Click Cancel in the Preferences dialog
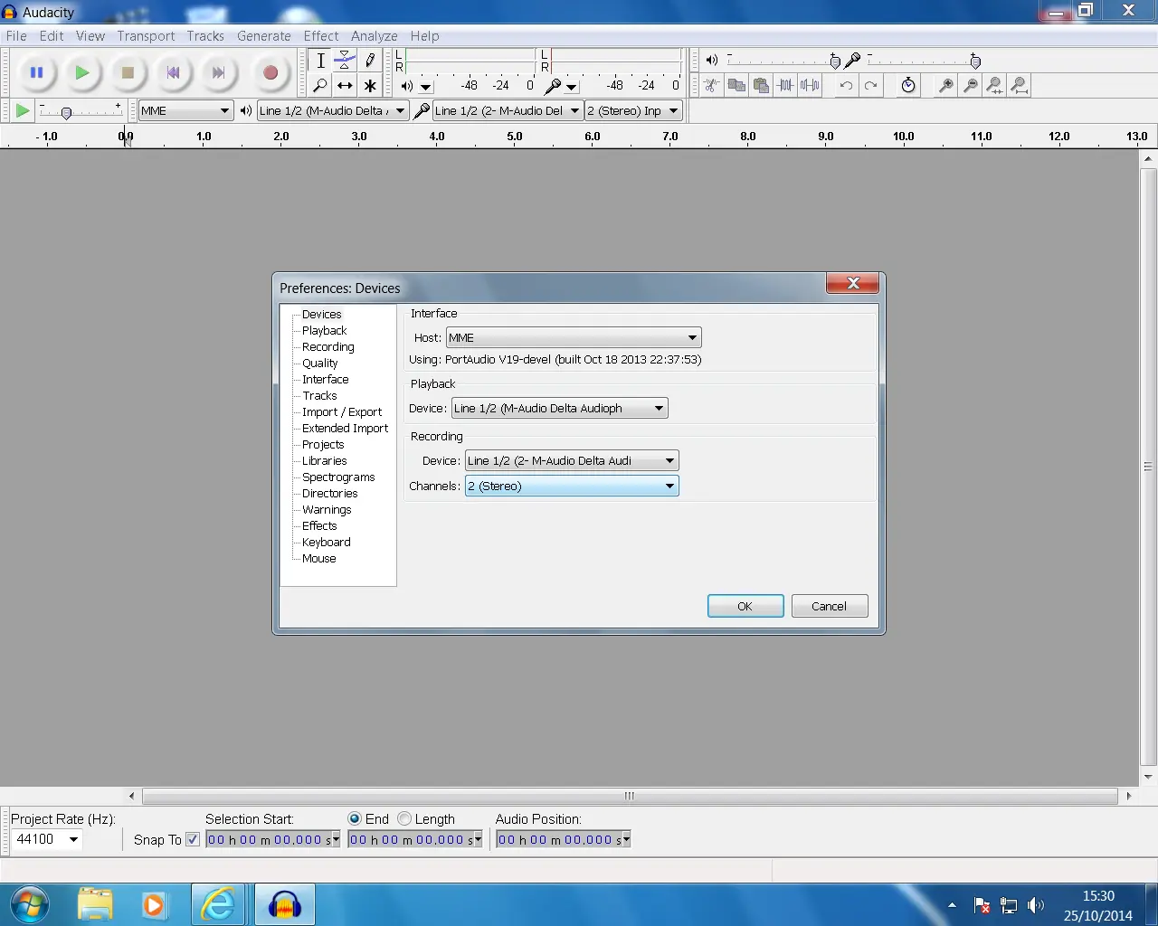Screen dimensions: 1158x926 830,606
